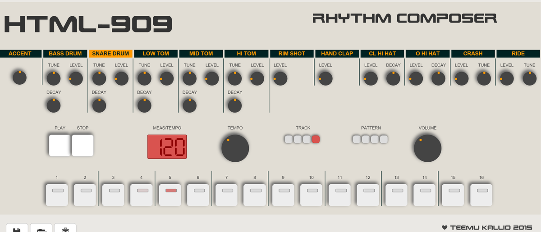Click the Snare Drum LEVEL knob
This screenshot has height=232, width=541.
coord(121,79)
